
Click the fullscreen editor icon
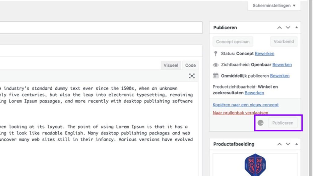coord(192,76)
